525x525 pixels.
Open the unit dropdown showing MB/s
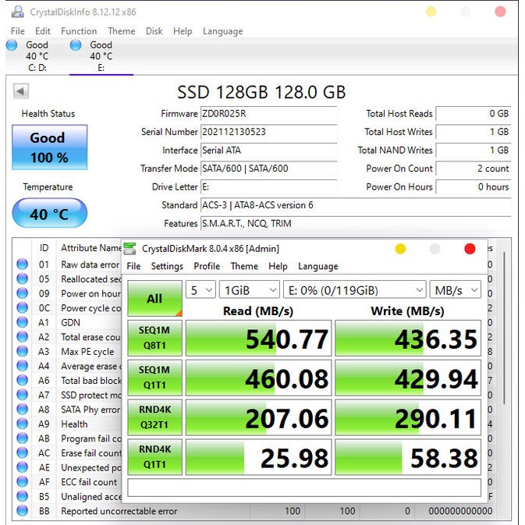pos(456,289)
